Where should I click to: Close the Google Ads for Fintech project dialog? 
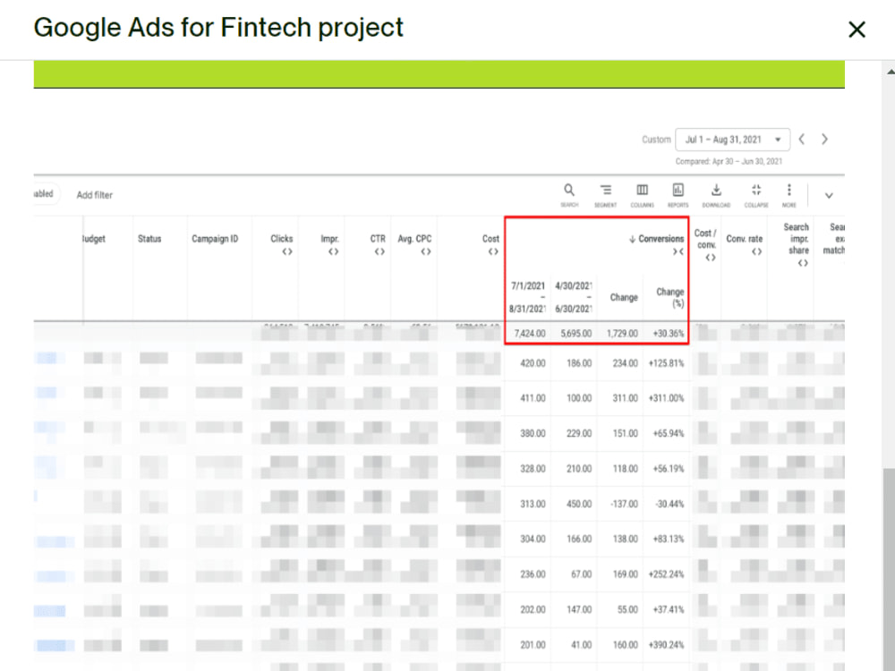(857, 30)
